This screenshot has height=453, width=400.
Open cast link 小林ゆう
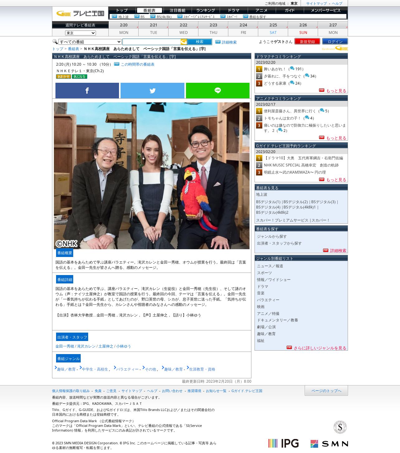[x=124, y=346]
